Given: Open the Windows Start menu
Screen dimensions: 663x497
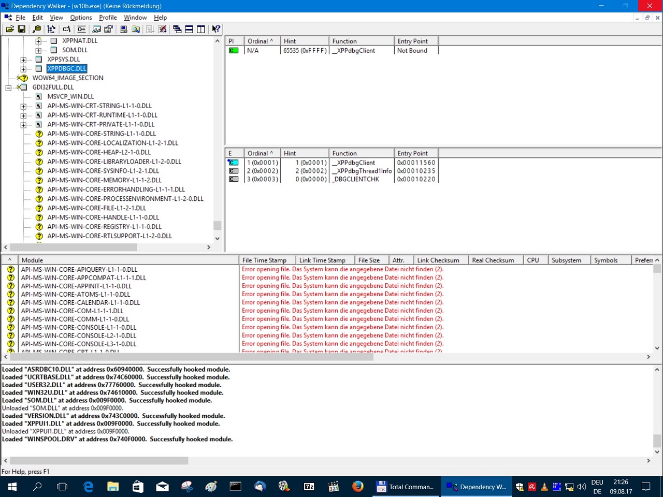Looking at the screenshot, I should (x=12, y=487).
